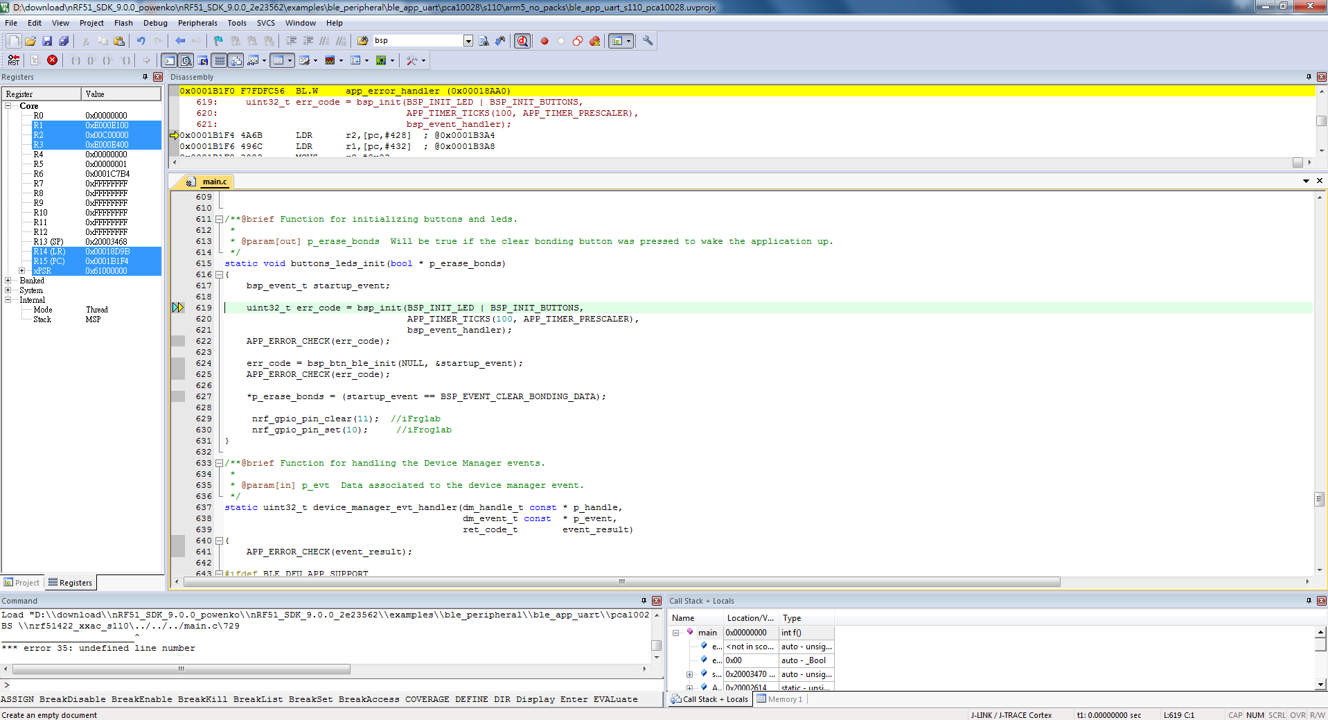Run to cursor line icon
Image resolution: width=1328 pixels, height=720 pixels.
tap(125, 60)
